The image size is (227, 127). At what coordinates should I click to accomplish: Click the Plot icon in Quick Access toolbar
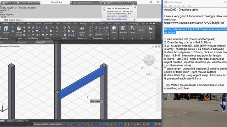point(18,2)
